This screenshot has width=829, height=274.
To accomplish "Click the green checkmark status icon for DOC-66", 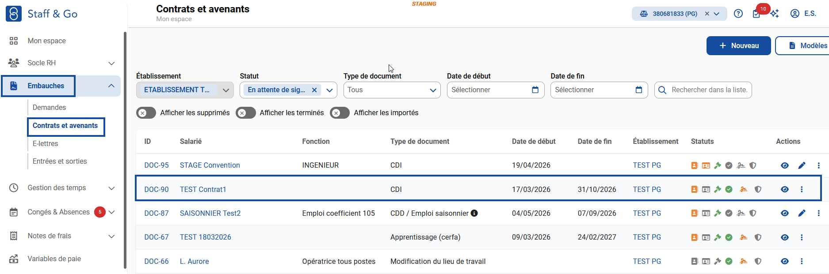I will click(x=729, y=261).
